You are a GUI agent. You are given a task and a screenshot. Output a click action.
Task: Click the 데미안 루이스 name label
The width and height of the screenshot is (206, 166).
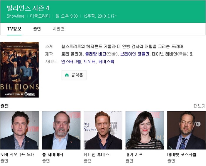(x=96, y=155)
